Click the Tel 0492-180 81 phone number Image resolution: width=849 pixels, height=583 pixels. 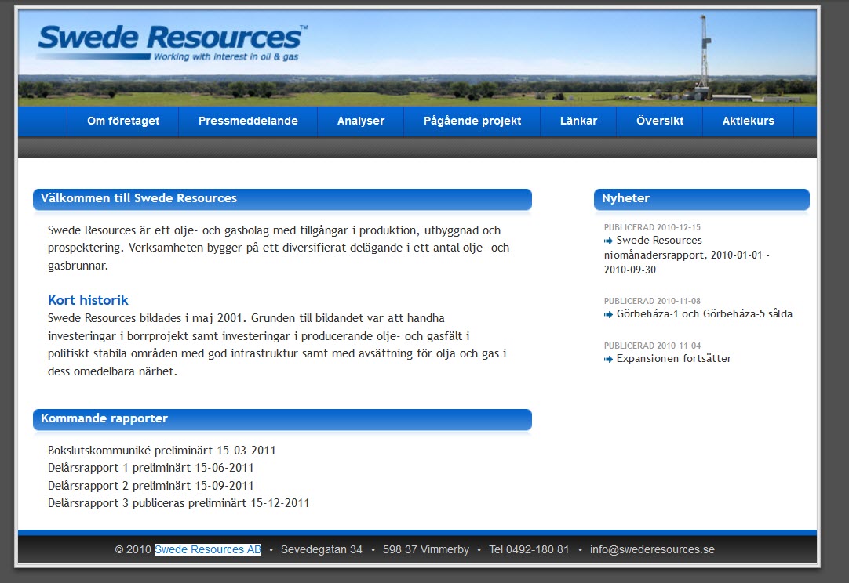point(529,549)
